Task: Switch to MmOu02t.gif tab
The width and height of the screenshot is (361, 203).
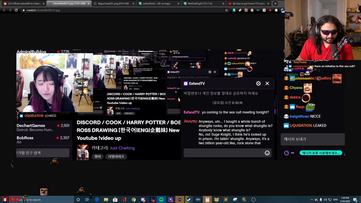Action: 204,3
